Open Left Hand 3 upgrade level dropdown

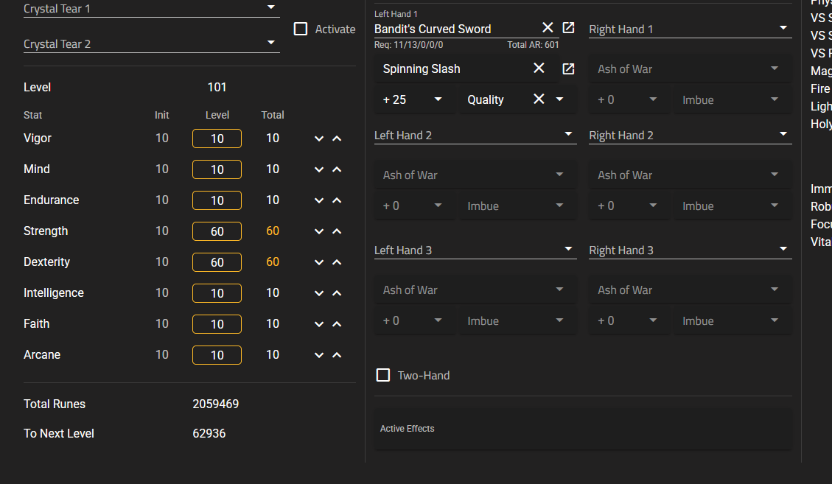414,320
